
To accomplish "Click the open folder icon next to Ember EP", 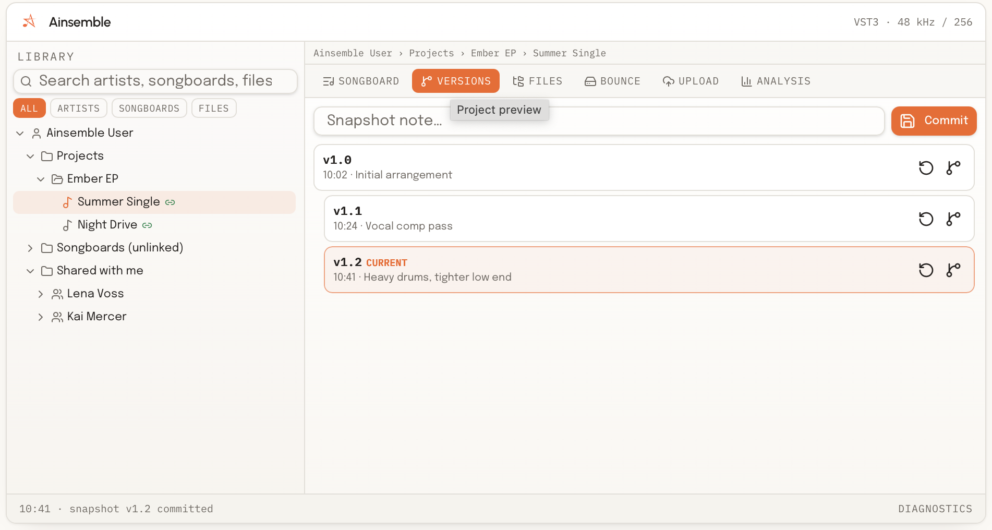I will pos(57,179).
